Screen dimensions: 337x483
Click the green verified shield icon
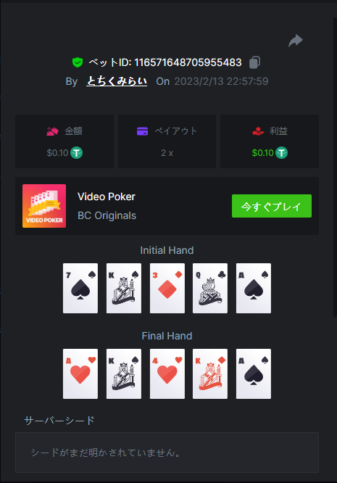click(x=78, y=62)
